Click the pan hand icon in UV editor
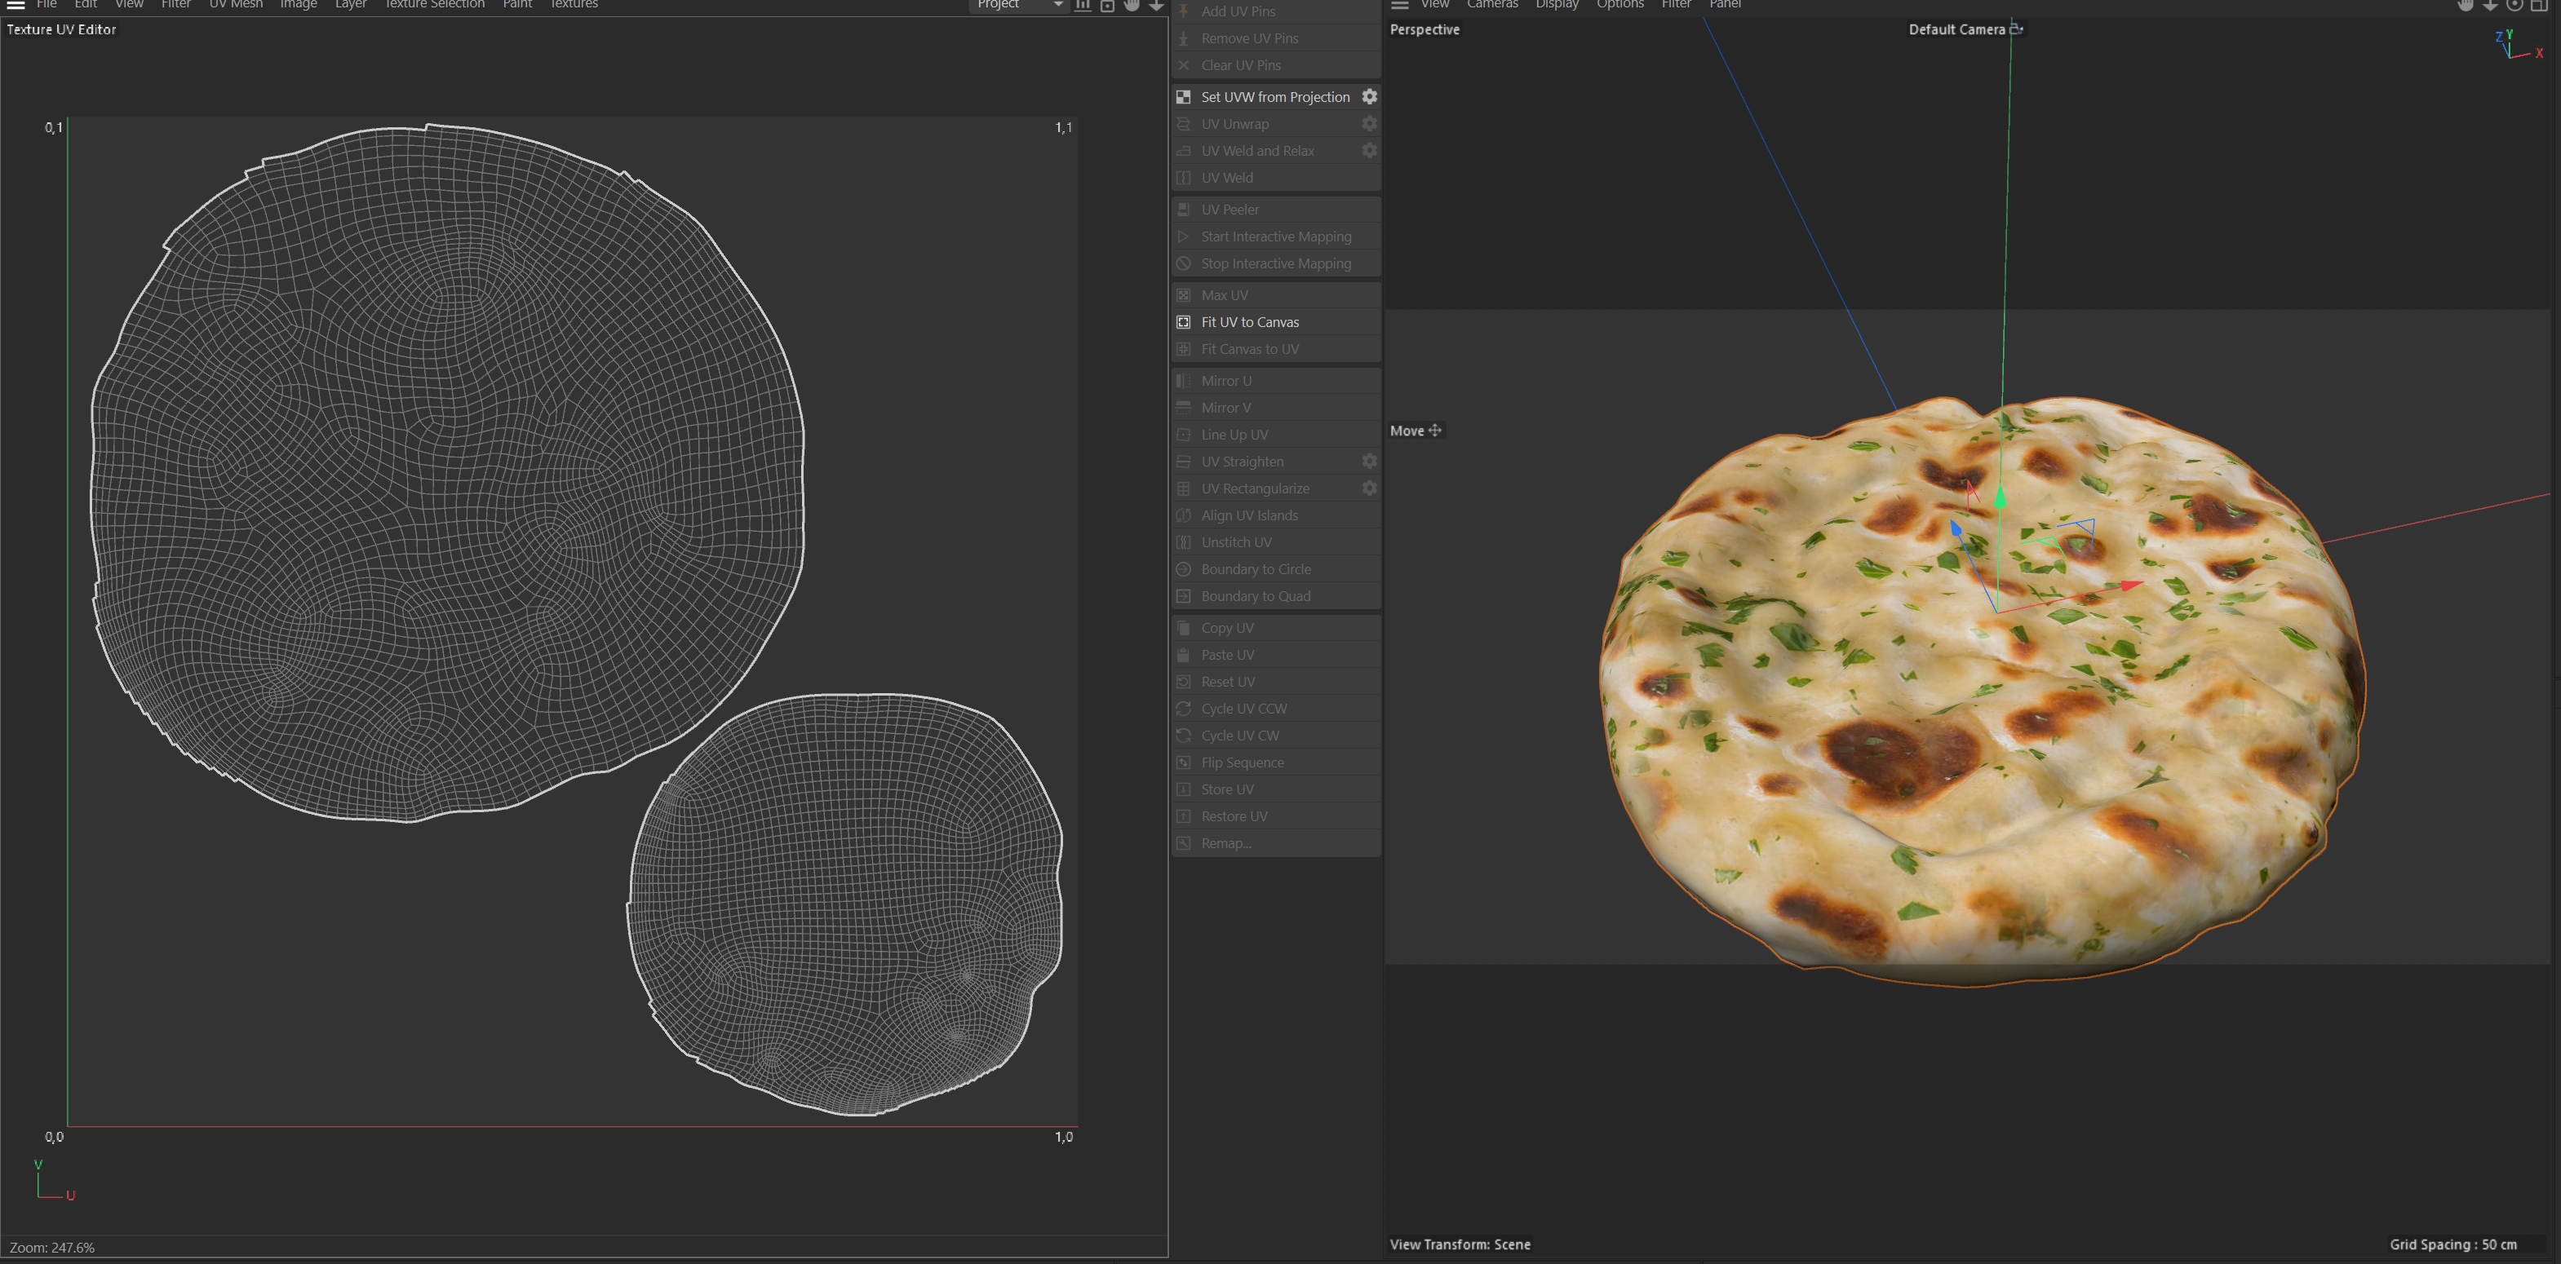The height and width of the screenshot is (1264, 2561). pyautogui.click(x=1132, y=5)
